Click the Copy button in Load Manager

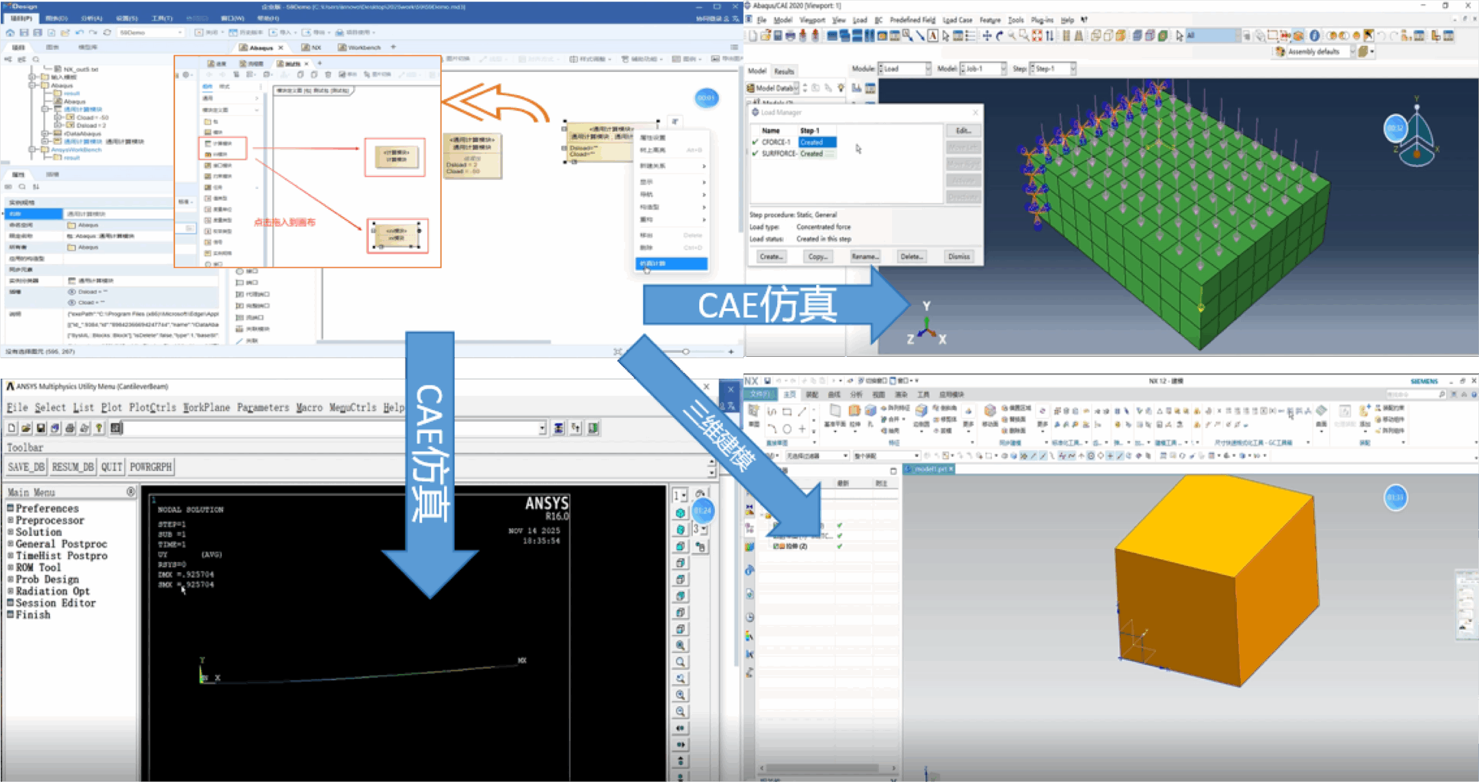pos(817,256)
